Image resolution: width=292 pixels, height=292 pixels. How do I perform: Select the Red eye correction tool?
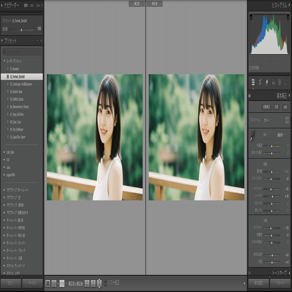tap(273, 82)
